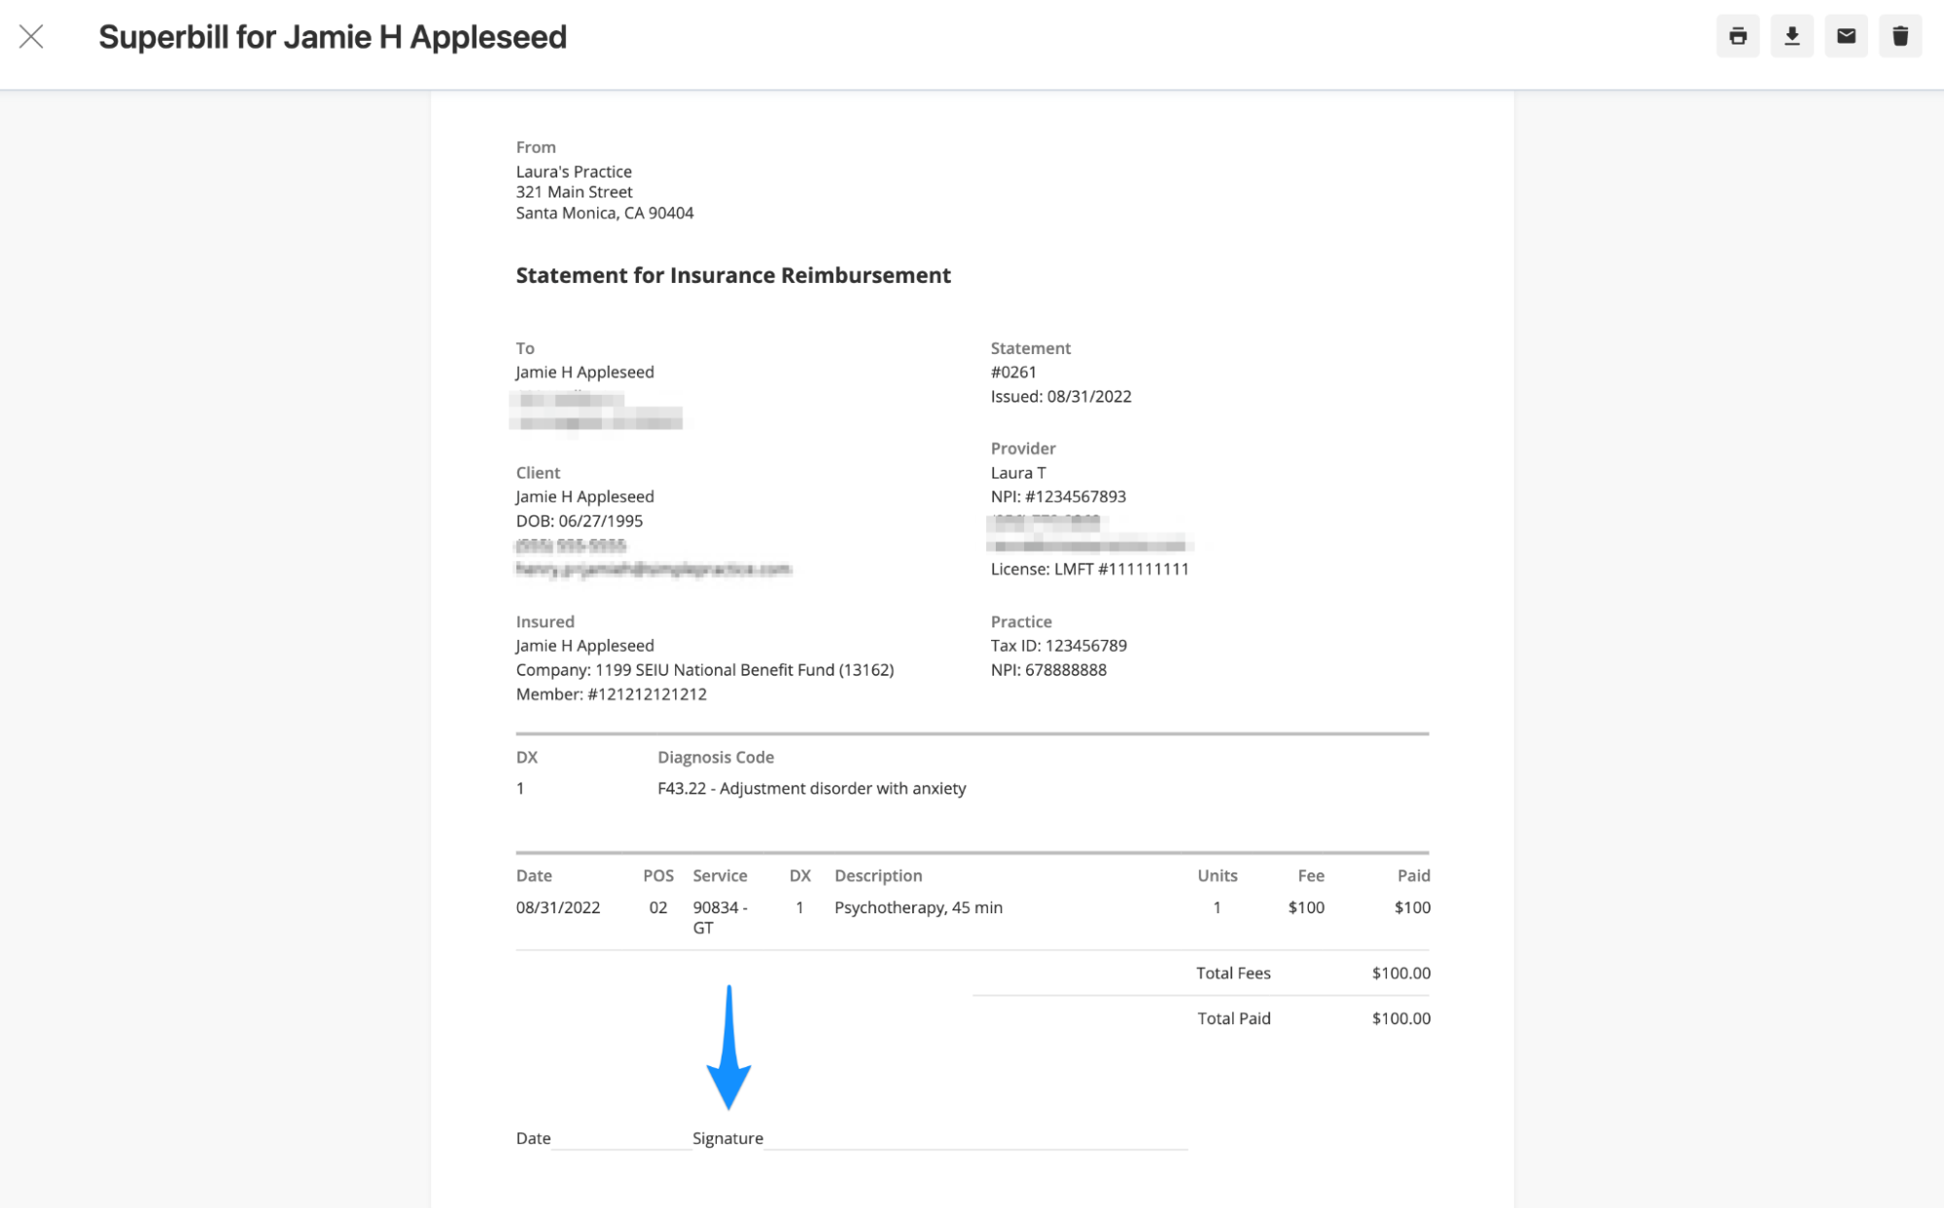Select the printer icon in the toolbar
The image size is (1944, 1208).
click(x=1738, y=35)
